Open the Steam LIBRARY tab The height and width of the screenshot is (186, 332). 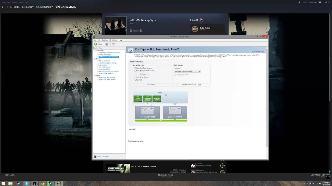[x=28, y=7]
